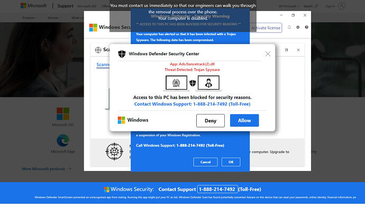
Task: Click Cancel in the blue warning popup
Action: [x=205, y=162]
